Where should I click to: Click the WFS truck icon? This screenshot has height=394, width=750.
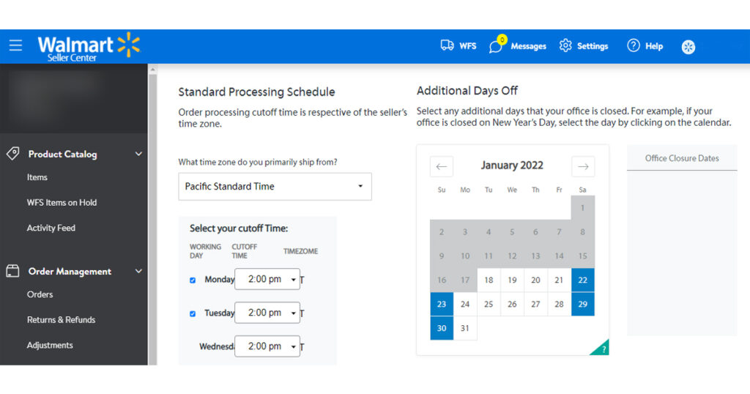click(x=447, y=45)
